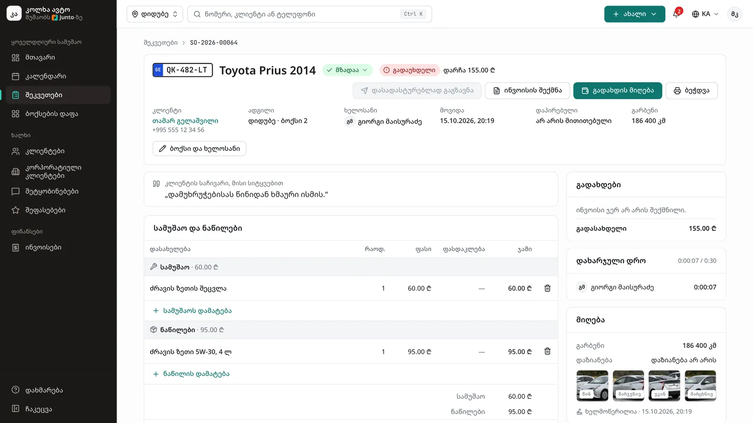The image size is (753, 423).
Task: Open the წინ car photo thumbnail
Action: [x=592, y=385]
